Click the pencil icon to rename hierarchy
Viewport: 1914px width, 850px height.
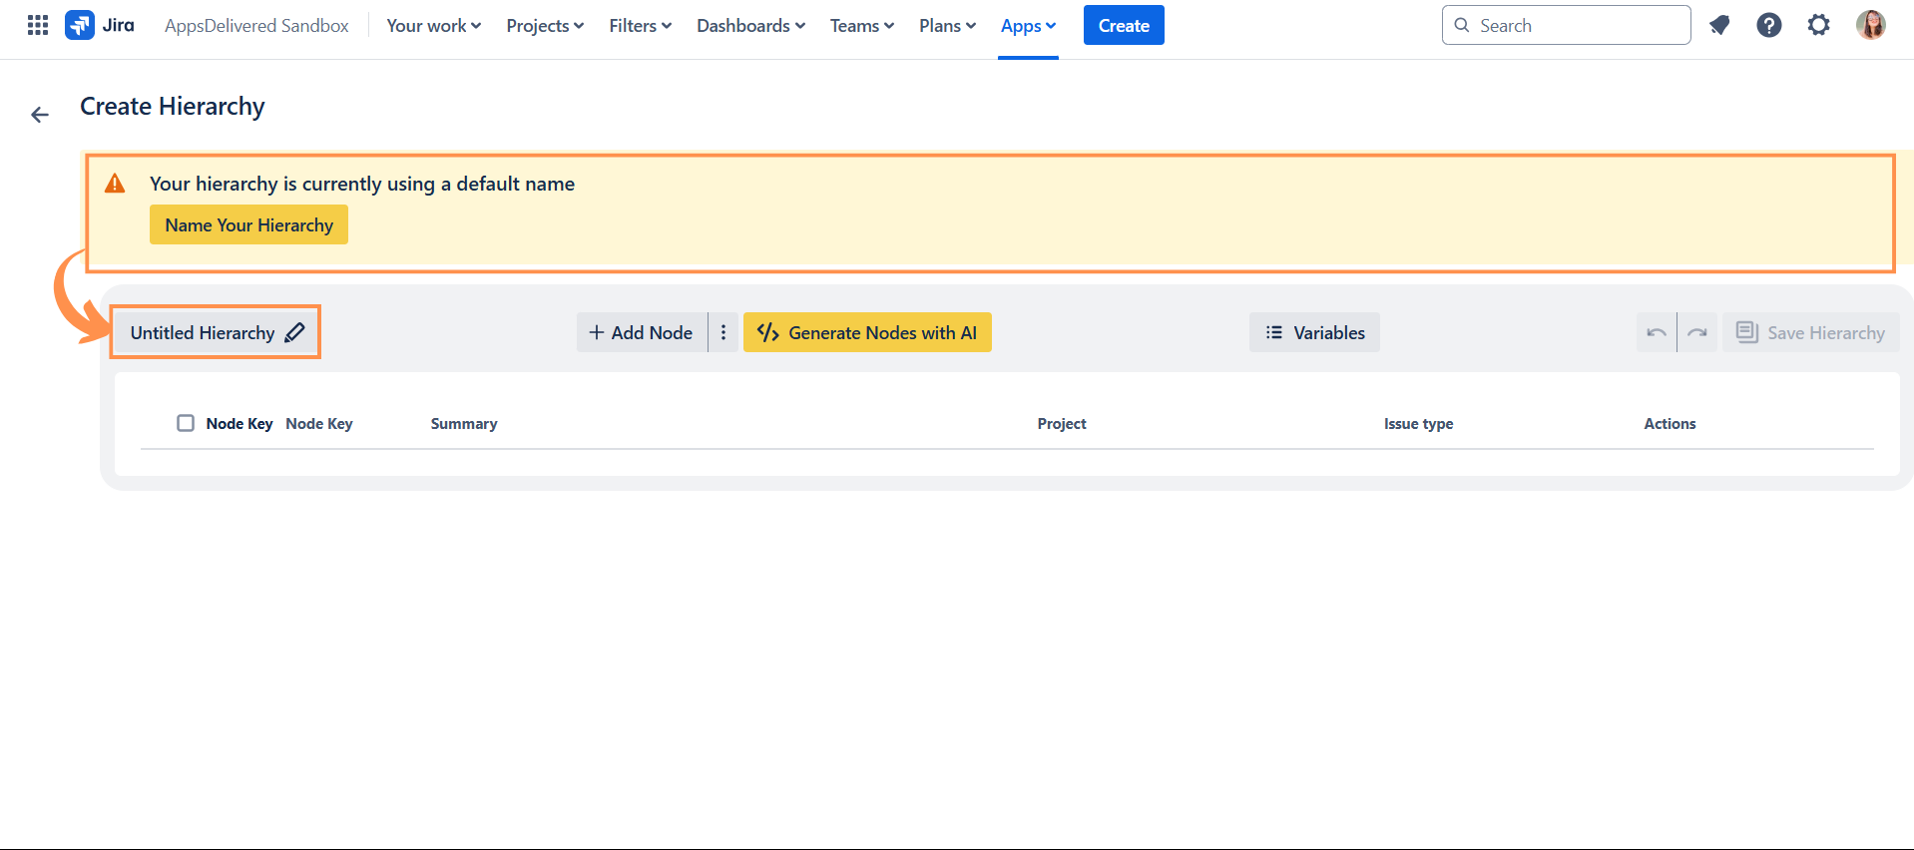[294, 333]
